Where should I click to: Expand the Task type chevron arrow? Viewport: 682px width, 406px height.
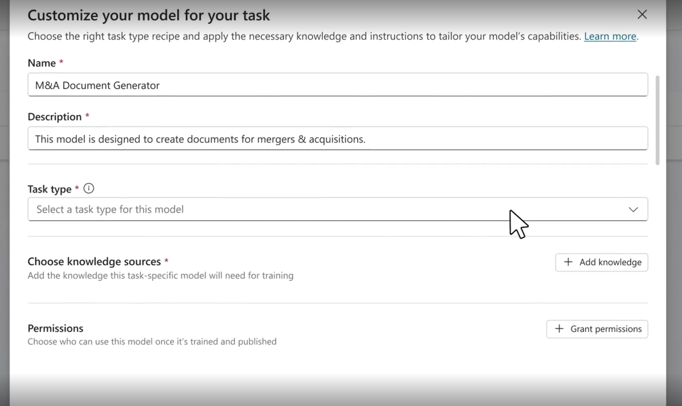632,210
